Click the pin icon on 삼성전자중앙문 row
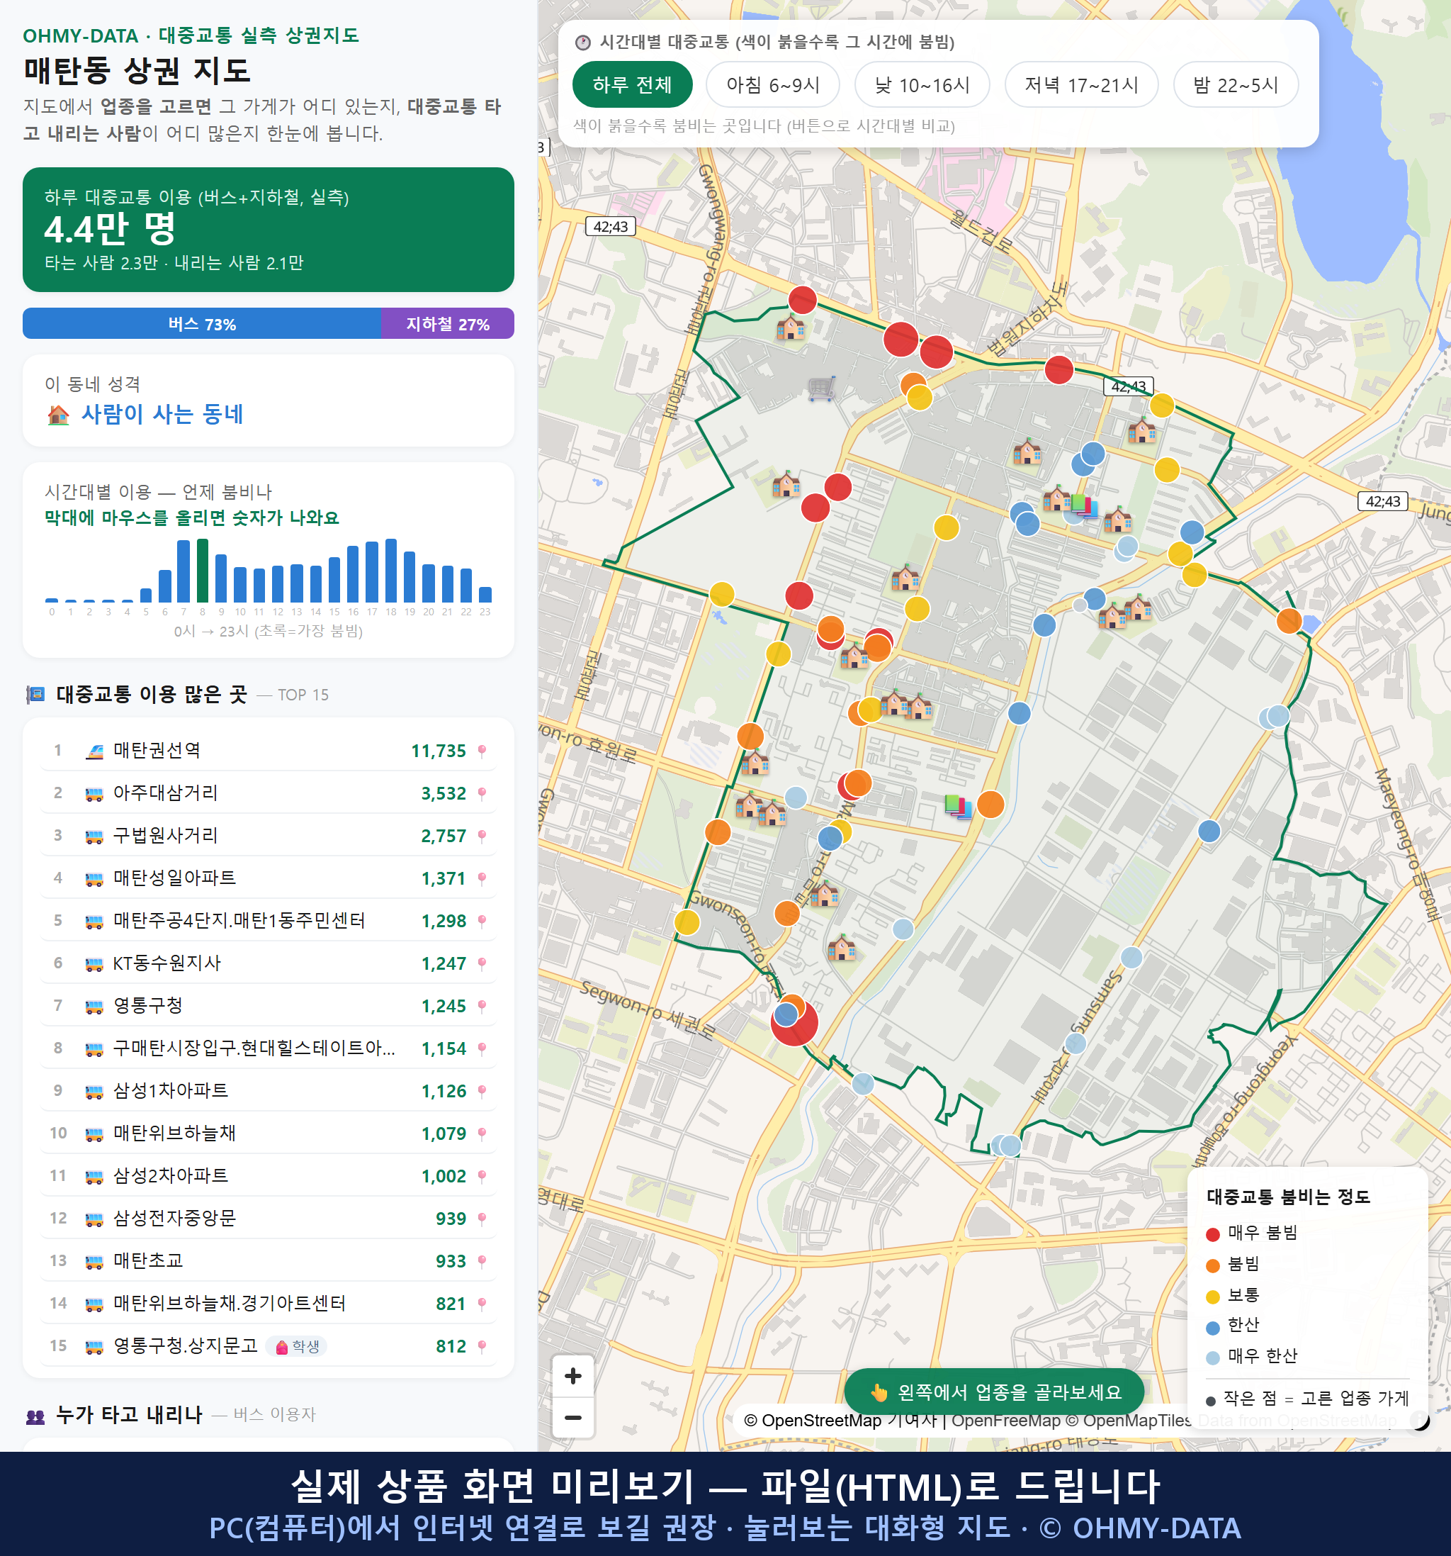The height and width of the screenshot is (1556, 1451). [x=482, y=1219]
